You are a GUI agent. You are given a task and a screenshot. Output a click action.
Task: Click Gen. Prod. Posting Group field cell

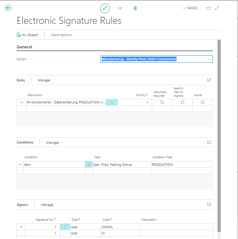click(x=122, y=165)
